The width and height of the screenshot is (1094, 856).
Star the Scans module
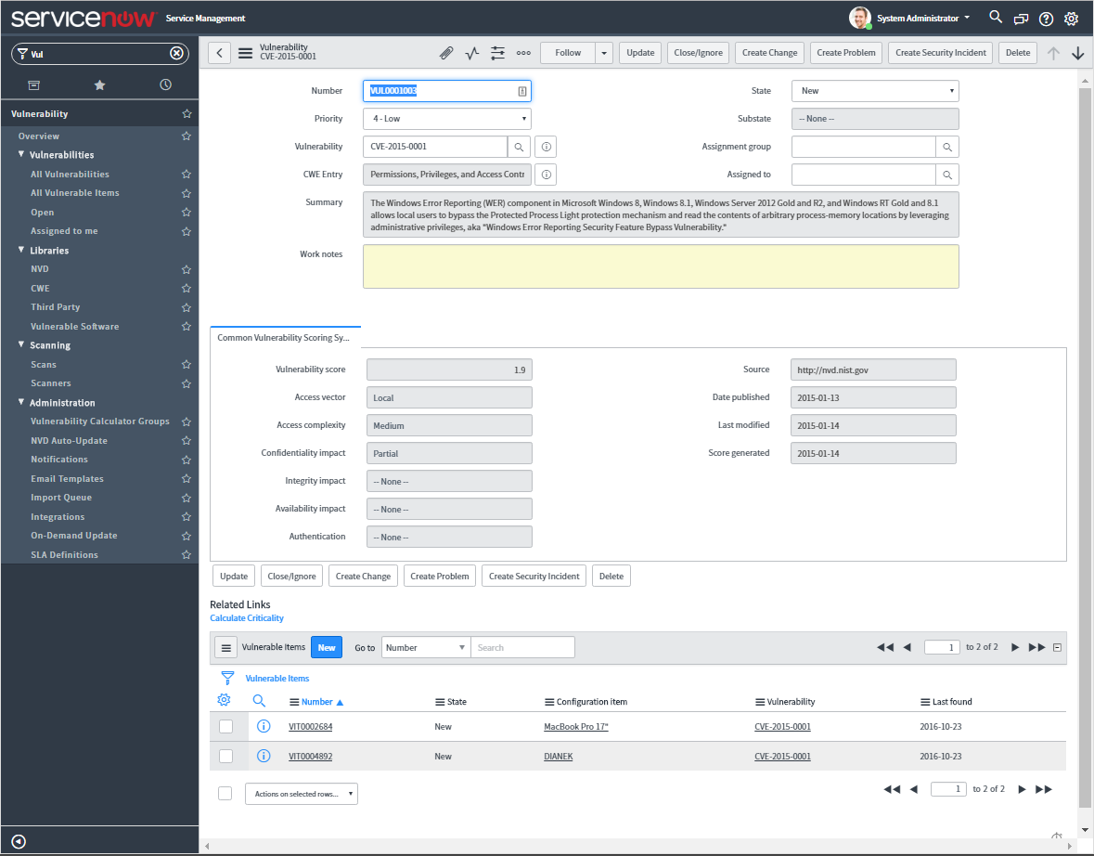pos(187,365)
